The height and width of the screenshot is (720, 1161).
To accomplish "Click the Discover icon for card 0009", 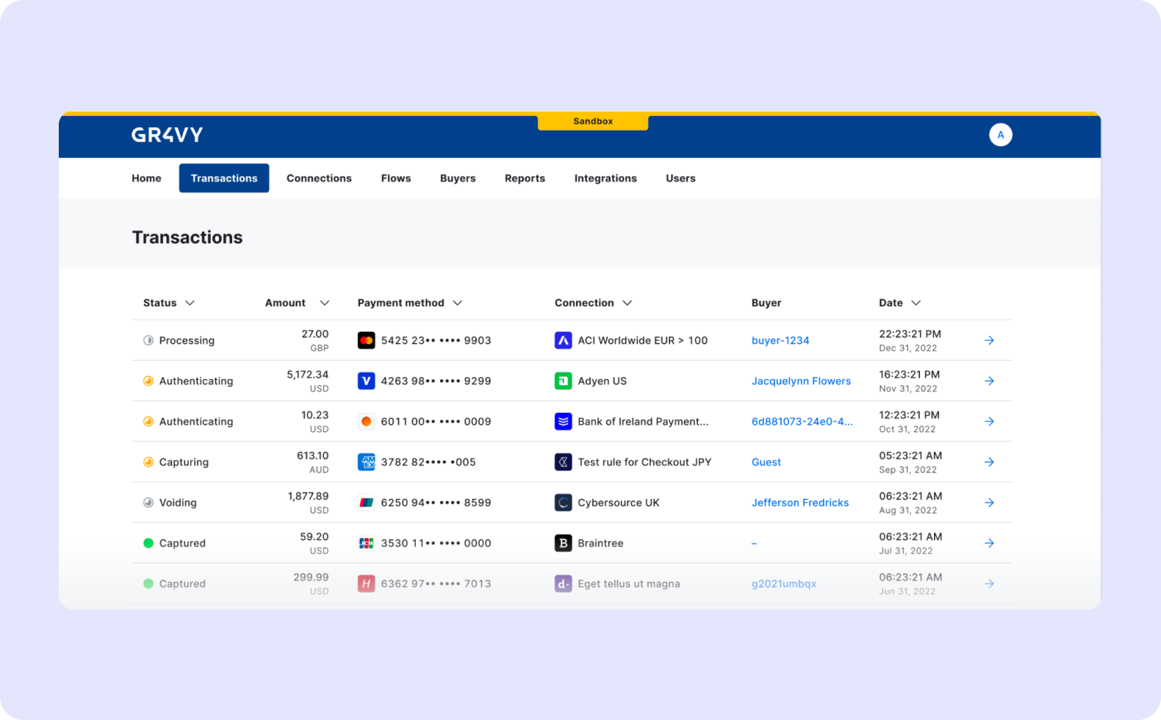I will (x=366, y=421).
